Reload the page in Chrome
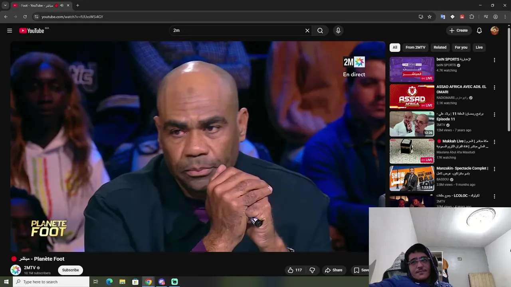This screenshot has width=511, height=287. pos(25,17)
